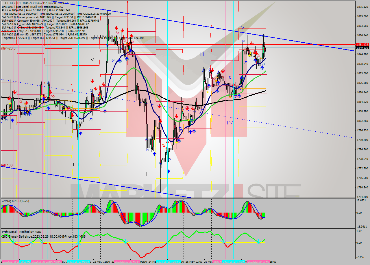Click the Profit-Signal Modified By FSB3 label
The height and width of the screenshot is (265, 370).
coord(22,232)
